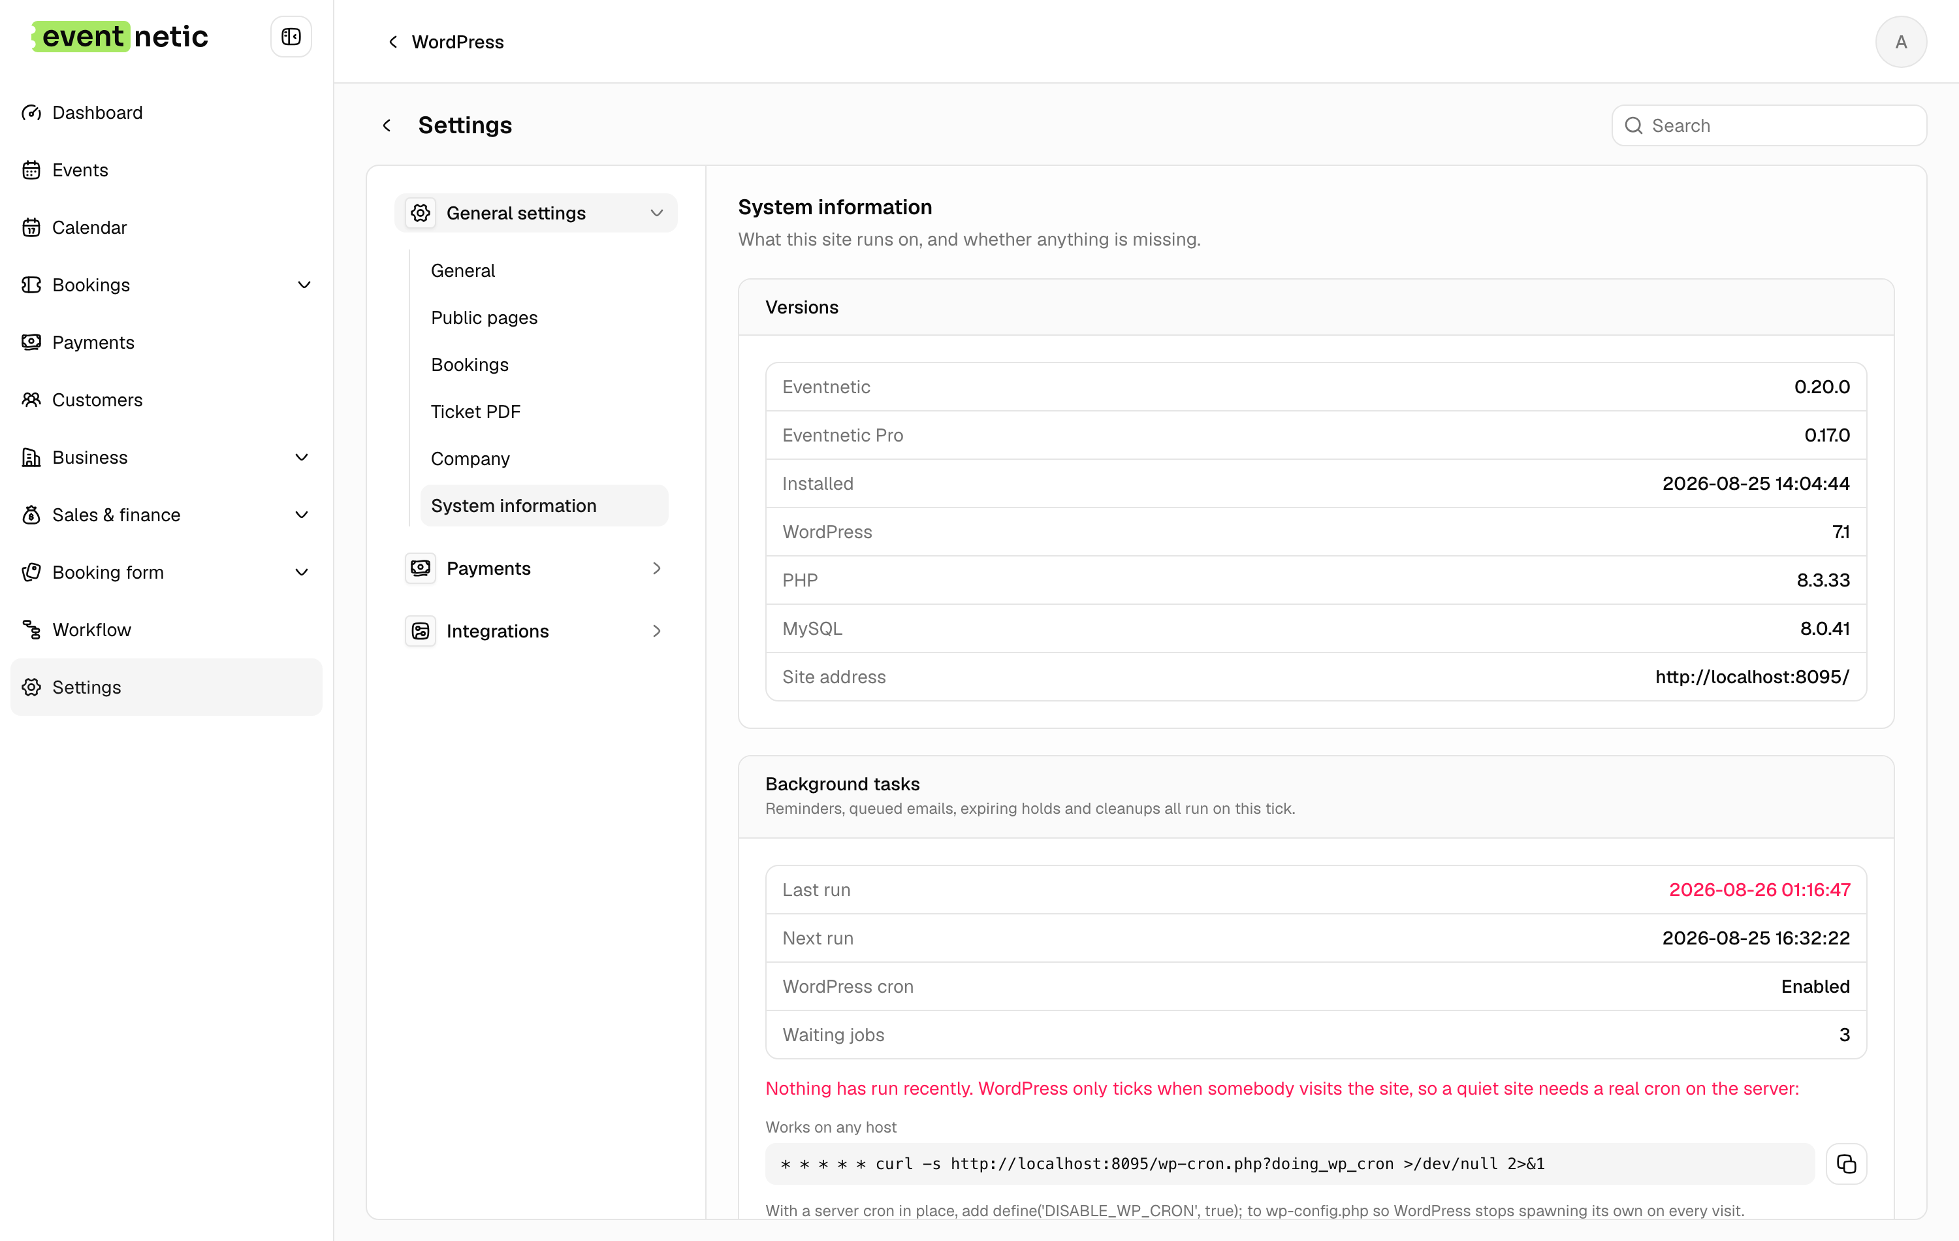Expand the Payments settings section

click(x=656, y=568)
